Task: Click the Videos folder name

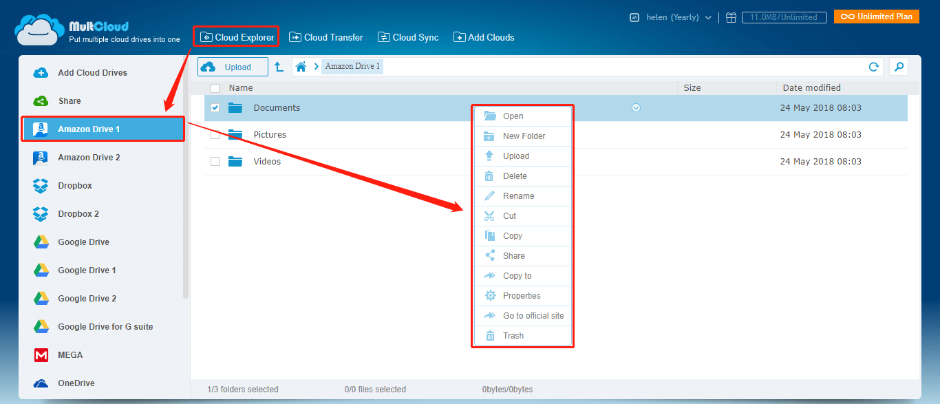Action: (x=267, y=162)
